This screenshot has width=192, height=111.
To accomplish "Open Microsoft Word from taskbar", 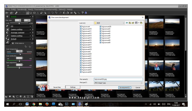I will coord(27,104).
